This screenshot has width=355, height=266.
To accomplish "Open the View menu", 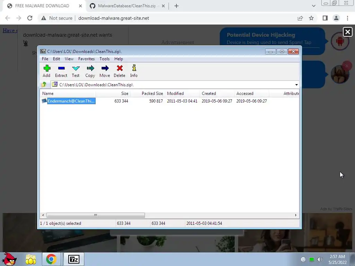I will [x=69, y=59].
